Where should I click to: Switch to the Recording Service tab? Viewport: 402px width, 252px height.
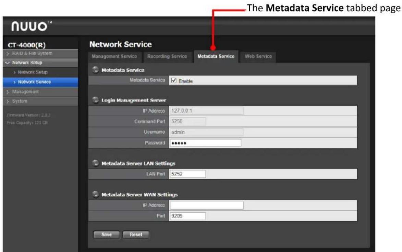point(167,56)
